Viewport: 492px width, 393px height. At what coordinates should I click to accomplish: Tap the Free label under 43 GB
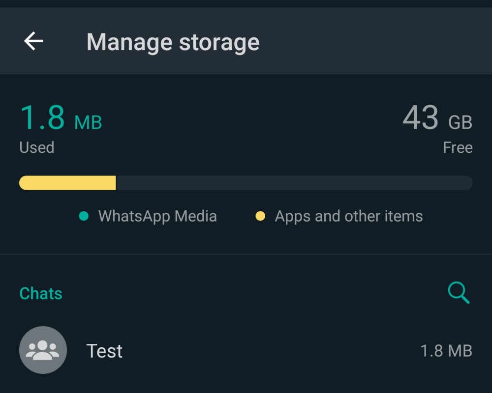pyautogui.click(x=458, y=147)
